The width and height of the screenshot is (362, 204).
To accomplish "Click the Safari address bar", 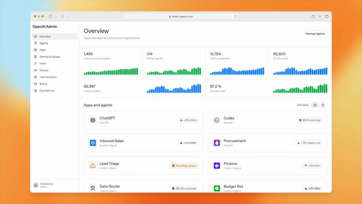I will pyautogui.click(x=181, y=16).
